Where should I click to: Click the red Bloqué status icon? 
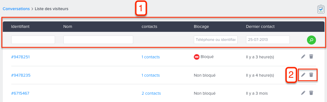[196, 57]
